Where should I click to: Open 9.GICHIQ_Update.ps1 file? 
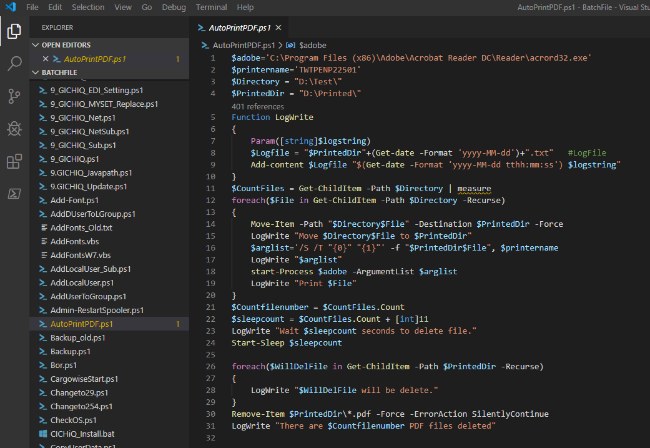(109, 187)
